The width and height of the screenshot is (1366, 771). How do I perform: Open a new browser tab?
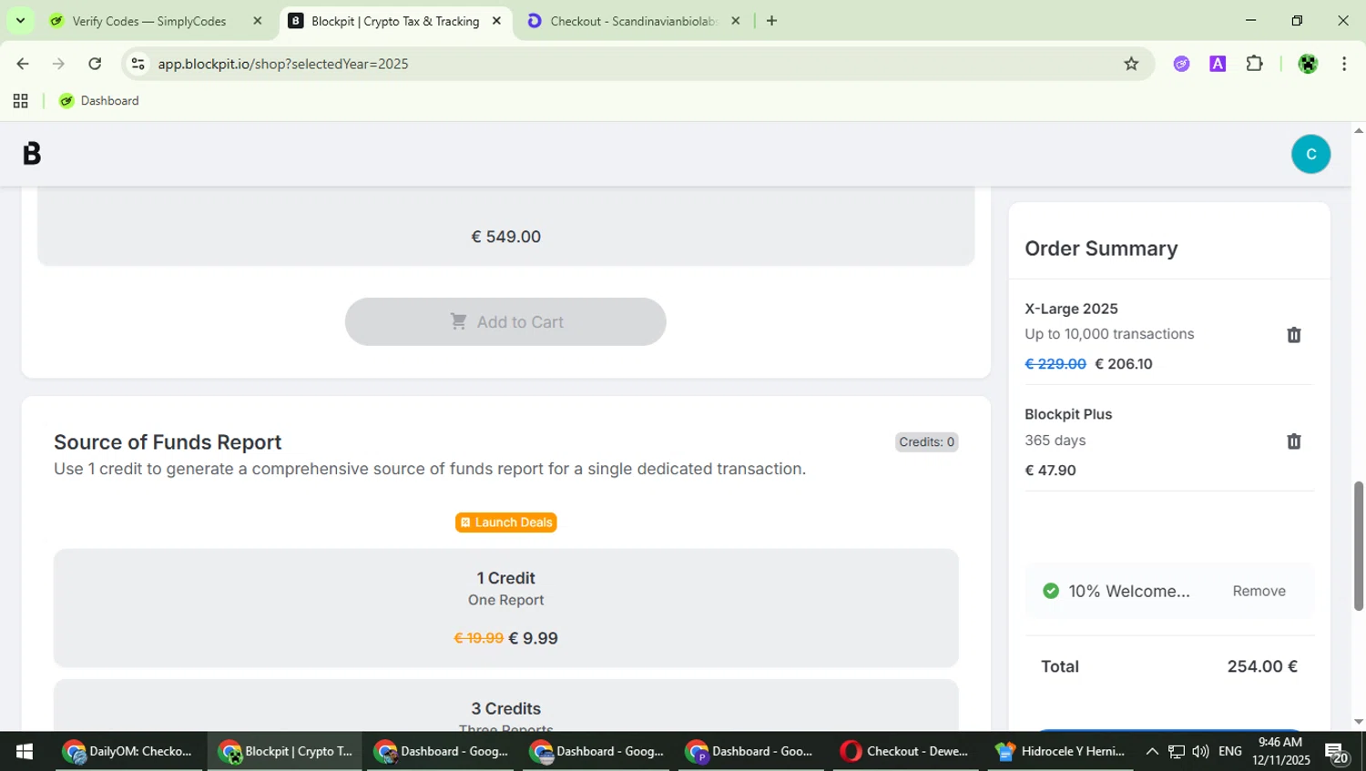pyautogui.click(x=771, y=20)
